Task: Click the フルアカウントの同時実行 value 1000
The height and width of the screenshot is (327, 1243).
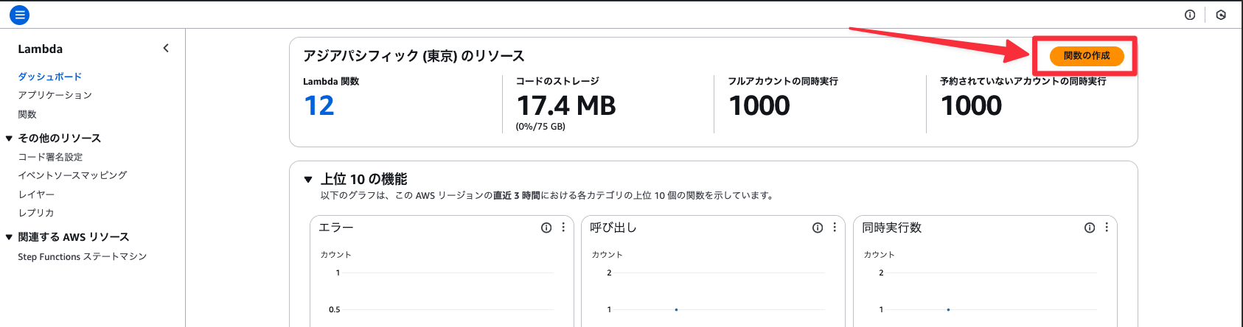Action: coord(759,106)
